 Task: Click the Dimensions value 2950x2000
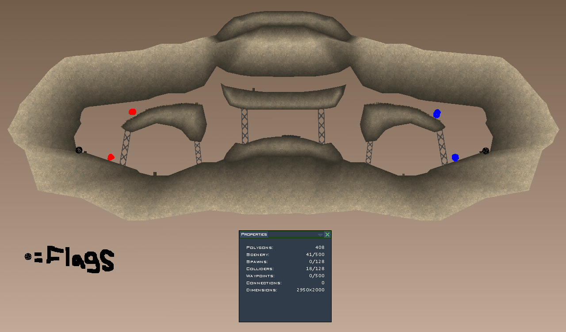coord(310,290)
